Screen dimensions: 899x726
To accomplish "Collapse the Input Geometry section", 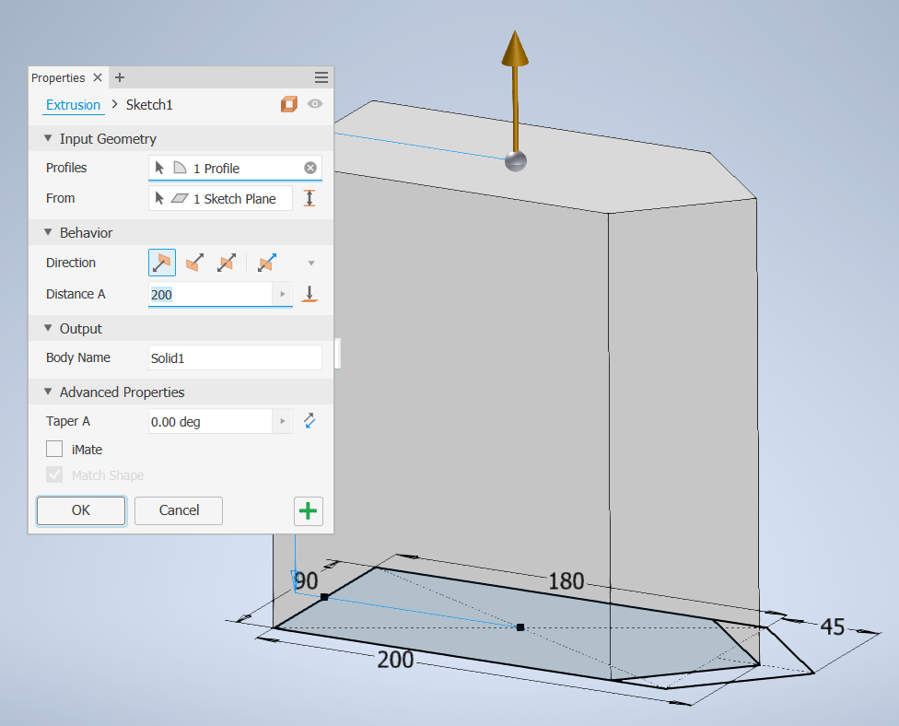I will point(48,138).
